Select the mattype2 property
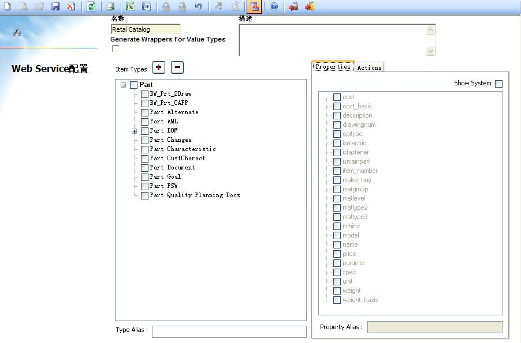Image resolution: width=521 pixels, height=343 pixels. pyautogui.click(x=355, y=208)
